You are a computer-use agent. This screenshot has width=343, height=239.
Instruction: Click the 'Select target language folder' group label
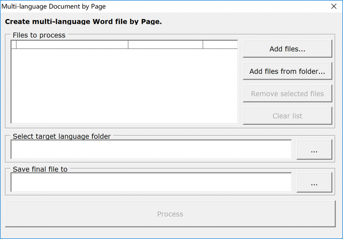pos(62,136)
